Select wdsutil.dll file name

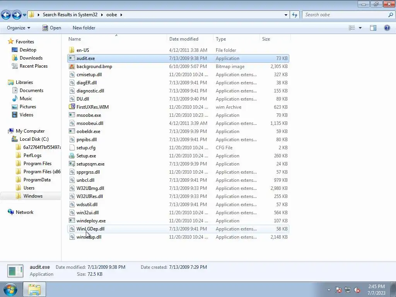pyautogui.click(x=87, y=204)
